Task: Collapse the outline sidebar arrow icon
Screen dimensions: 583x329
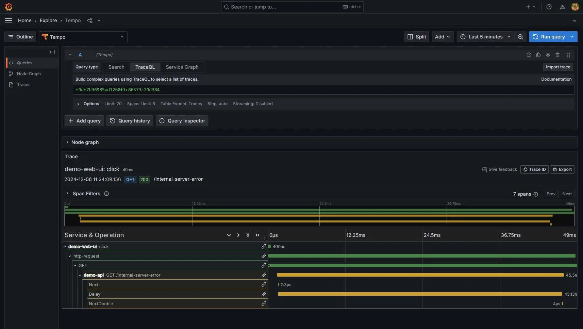Action: [x=52, y=52]
